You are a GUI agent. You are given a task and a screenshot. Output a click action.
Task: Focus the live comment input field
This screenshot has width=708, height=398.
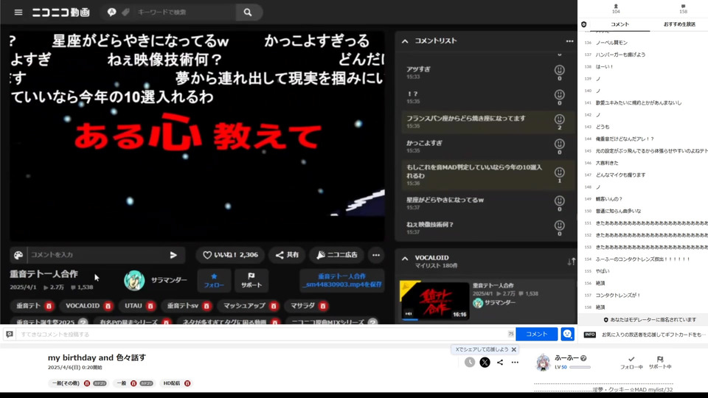click(263, 335)
